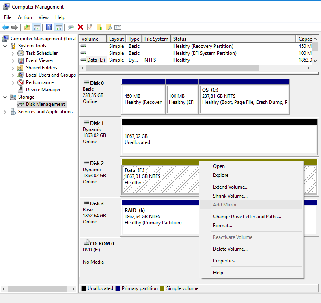This screenshot has height=303, width=321.
Task: Choose Explore in the context menu
Action: click(251, 175)
